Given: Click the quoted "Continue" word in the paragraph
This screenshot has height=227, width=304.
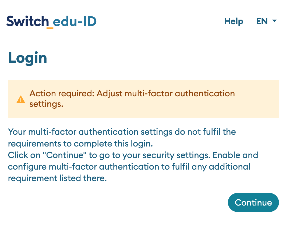Looking at the screenshot, I should coord(65,155).
